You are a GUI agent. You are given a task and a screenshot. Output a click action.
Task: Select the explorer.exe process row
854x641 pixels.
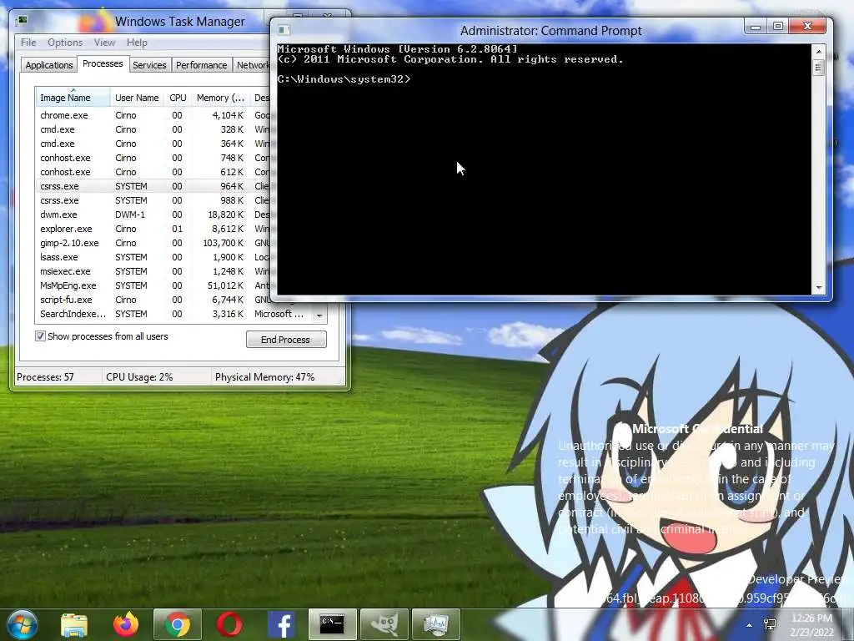pyautogui.click(x=153, y=229)
